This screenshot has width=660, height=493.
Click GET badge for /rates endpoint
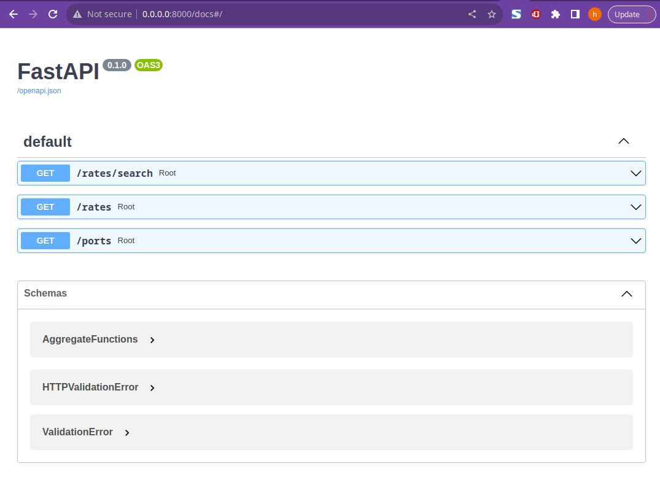(x=45, y=207)
